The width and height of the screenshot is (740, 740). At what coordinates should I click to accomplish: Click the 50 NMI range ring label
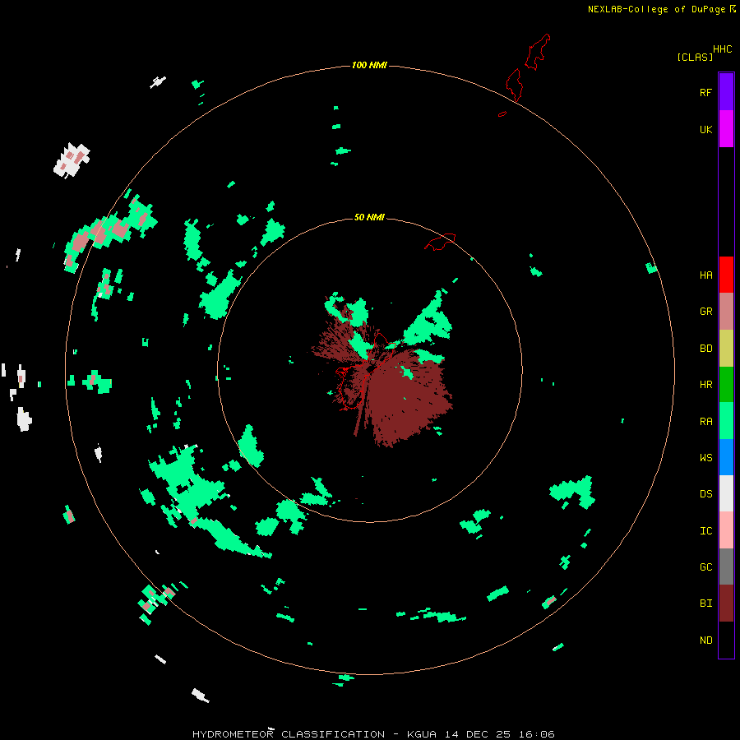pyautogui.click(x=369, y=217)
